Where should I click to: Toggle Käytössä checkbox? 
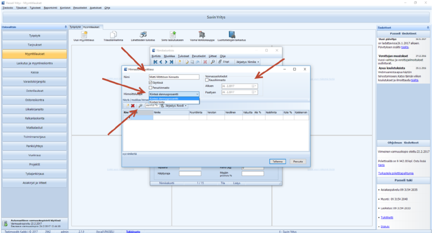151,82
